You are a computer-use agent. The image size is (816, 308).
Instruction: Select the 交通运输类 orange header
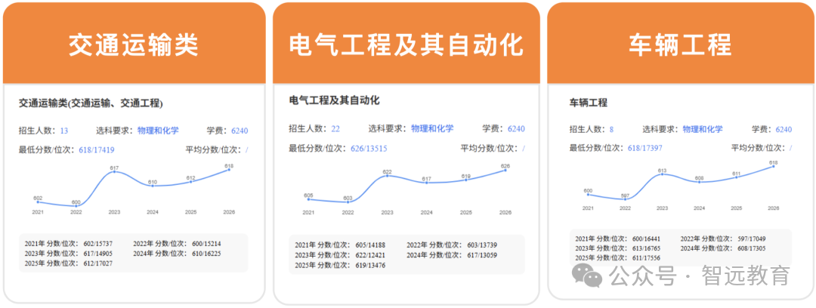coord(134,43)
